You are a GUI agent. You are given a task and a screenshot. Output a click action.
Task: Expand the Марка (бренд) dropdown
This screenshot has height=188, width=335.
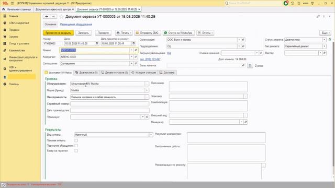(147, 90)
